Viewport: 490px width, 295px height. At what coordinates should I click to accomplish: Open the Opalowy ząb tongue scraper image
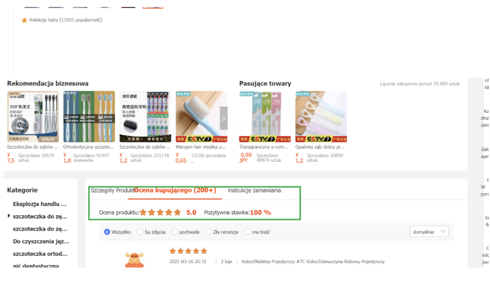point(321,117)
